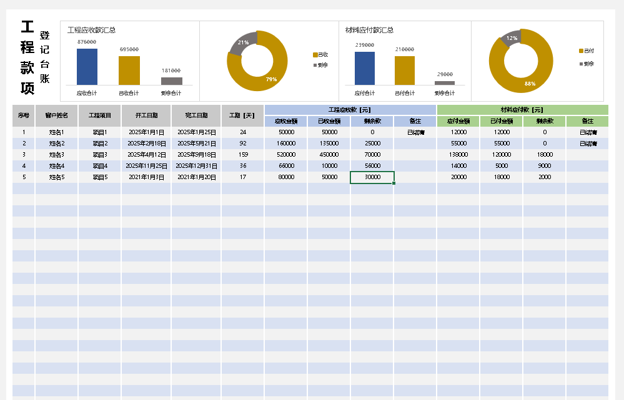Image resolution: width=624 pixels, height=400 pixels.
Task: Select the 工程应收款汇总 chart title
Action: (x=91, y=30)
